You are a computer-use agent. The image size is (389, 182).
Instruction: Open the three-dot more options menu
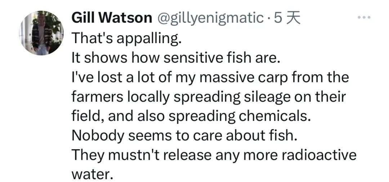tap(364, 17)
